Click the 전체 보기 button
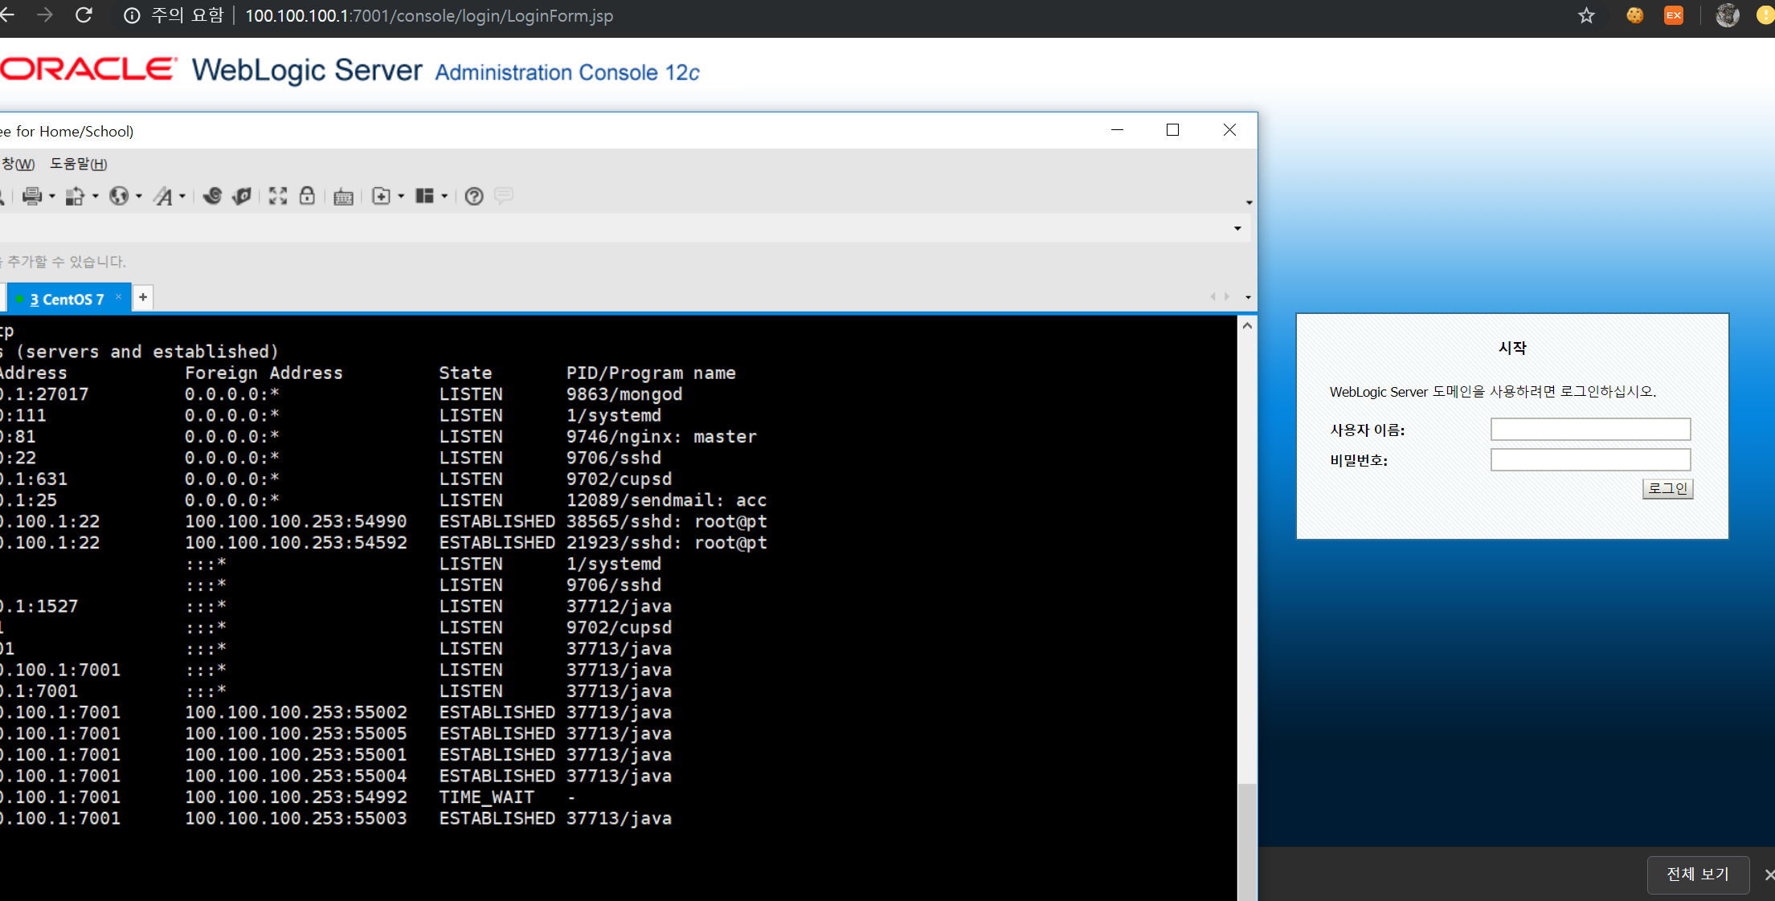This screenshot has height=901, width=1775. [1697, 874]
